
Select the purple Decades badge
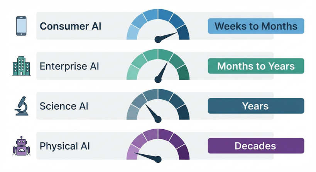(x=256, y=146)
